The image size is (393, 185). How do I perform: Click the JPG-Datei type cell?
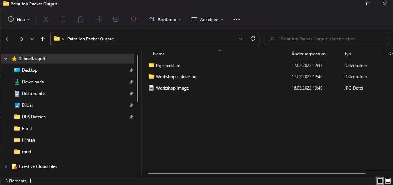353,88
